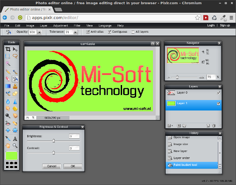The height and width of the screenshot is (185, 236).
Task: Select the Hand pan tool
Action: (8, 145)
